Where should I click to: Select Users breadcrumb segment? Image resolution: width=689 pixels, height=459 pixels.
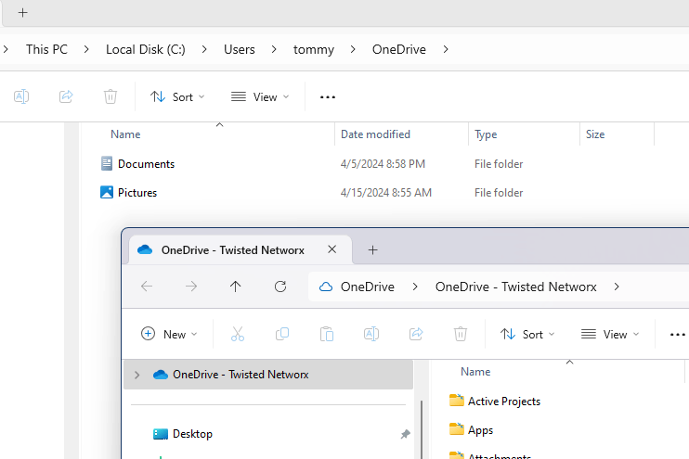click(x=240, y=49)
